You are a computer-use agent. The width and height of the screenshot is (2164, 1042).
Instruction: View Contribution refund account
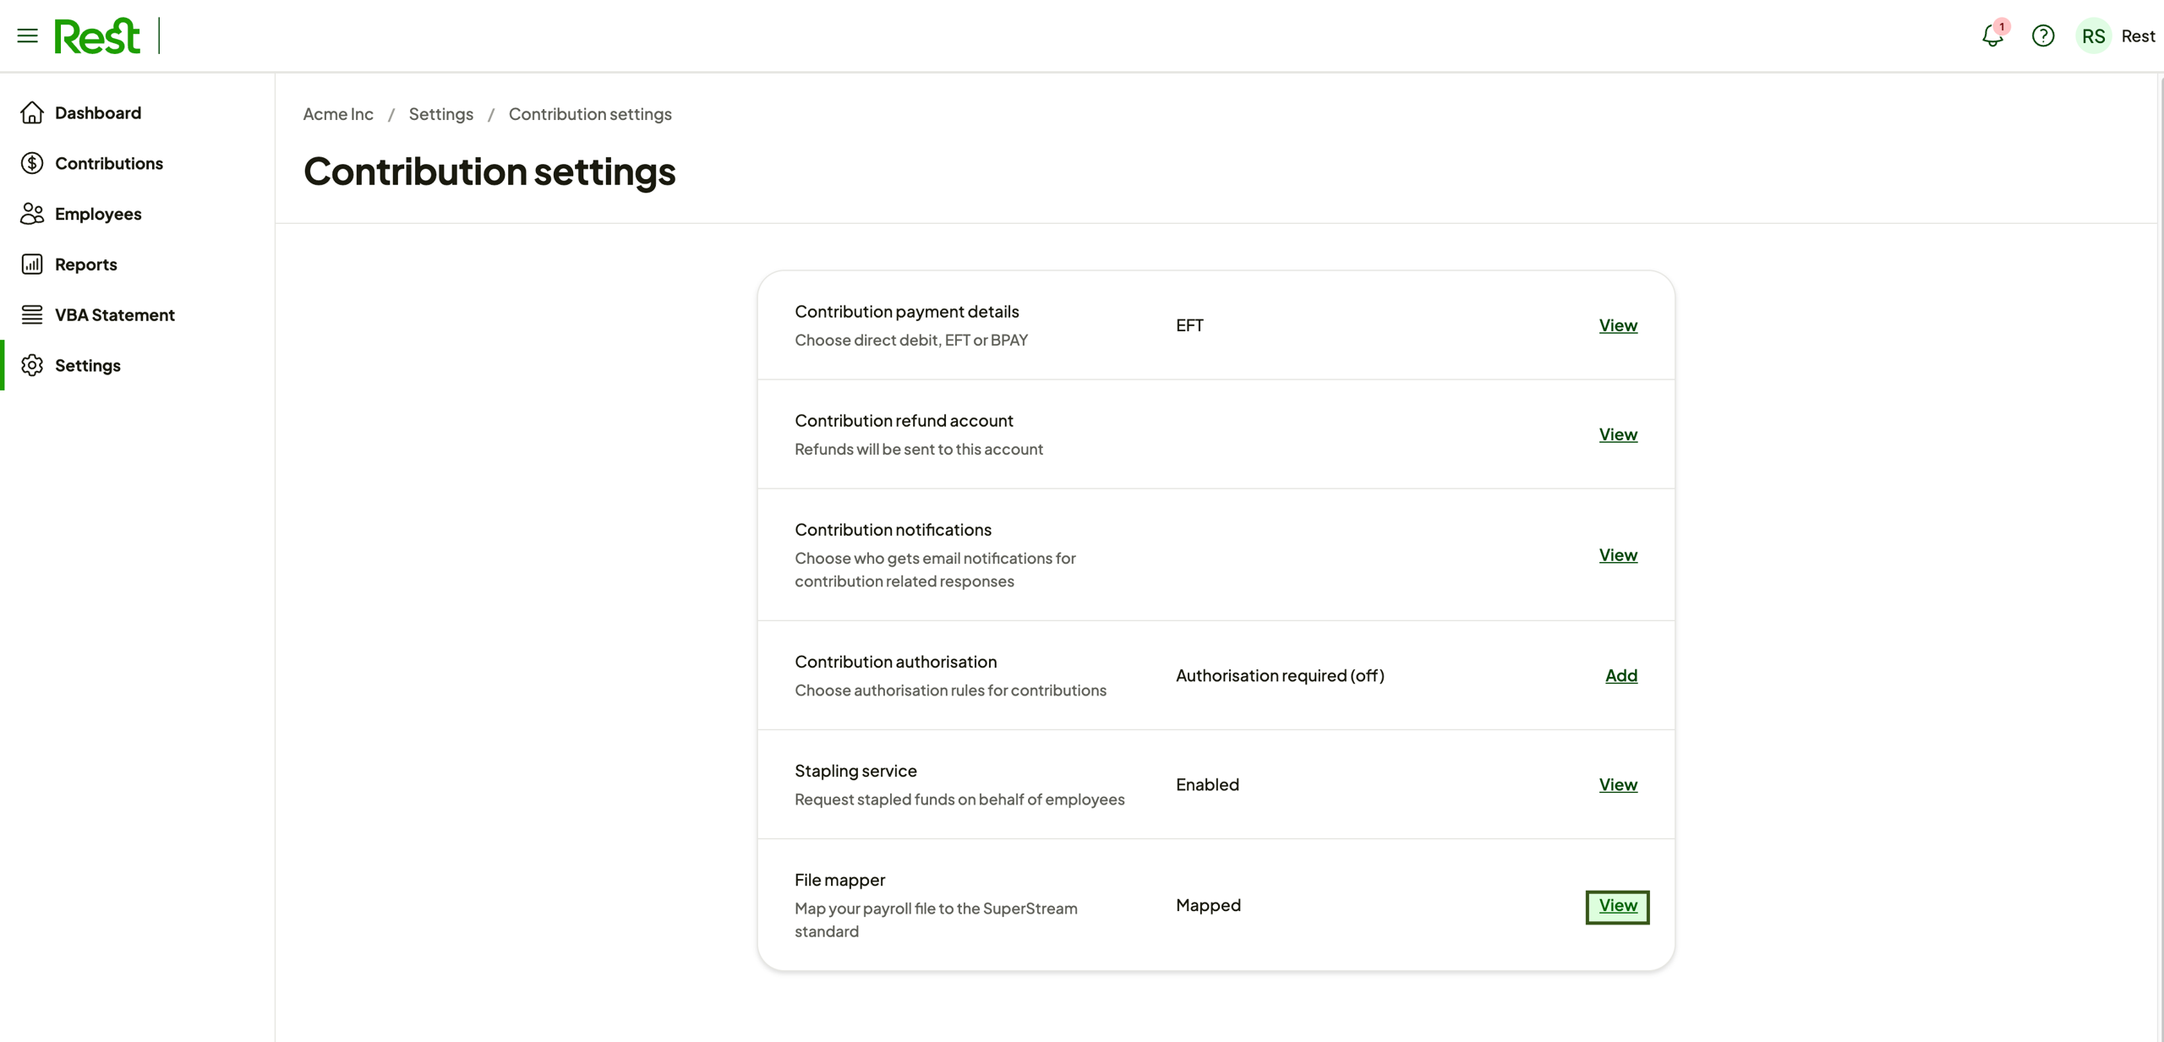tap(1617, 434)
